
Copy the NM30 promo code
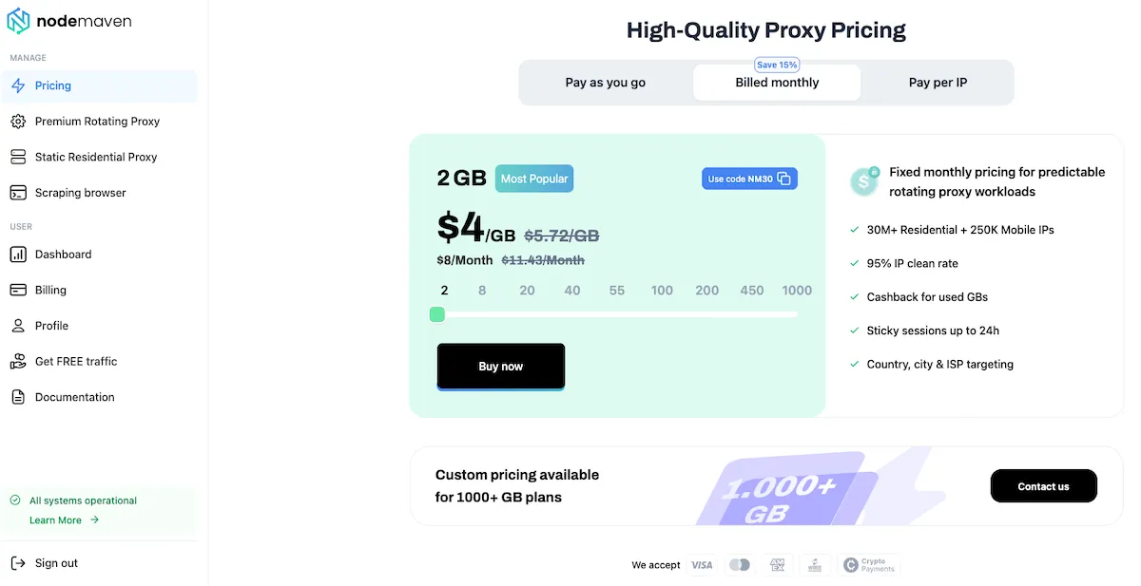[x=783, y=179]
